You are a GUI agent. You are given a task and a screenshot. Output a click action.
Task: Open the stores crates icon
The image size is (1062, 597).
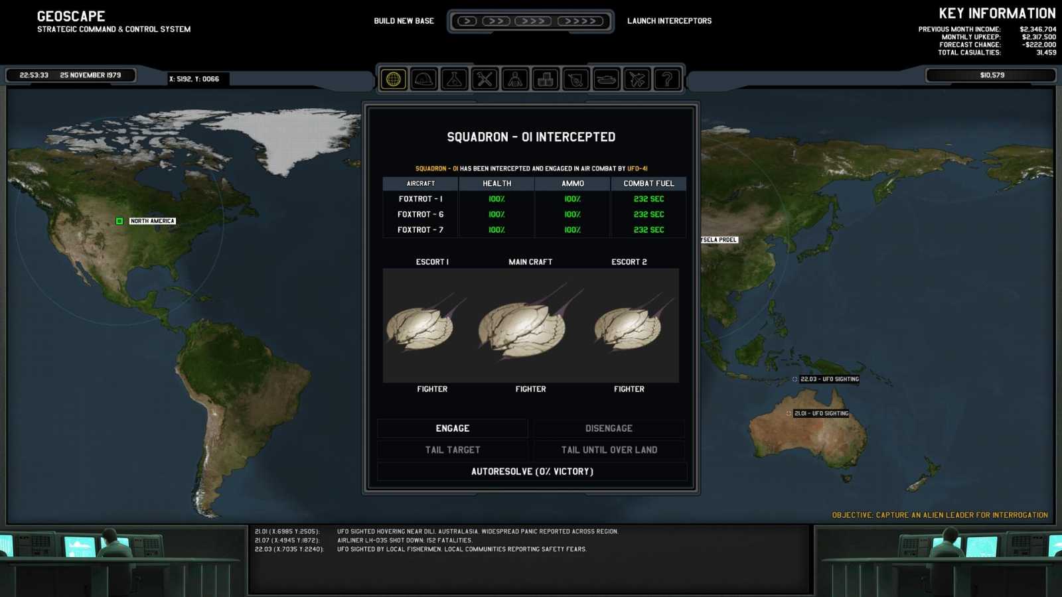[x=546, y=80]
